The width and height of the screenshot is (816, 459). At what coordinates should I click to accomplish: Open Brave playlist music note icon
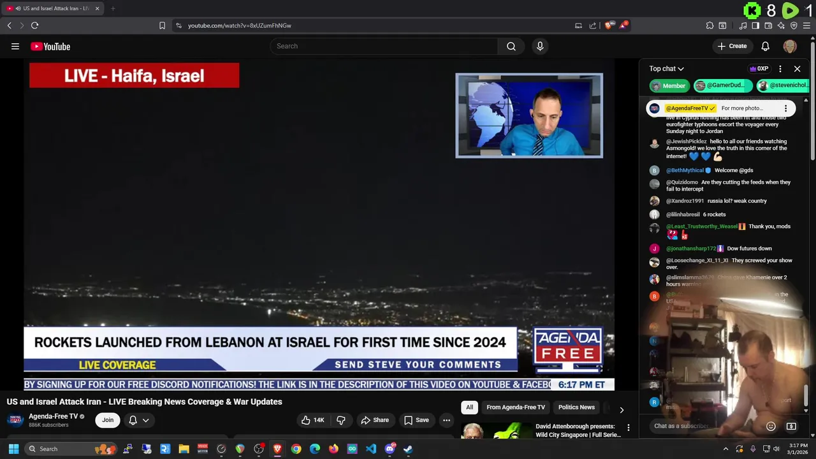[743, 25]
